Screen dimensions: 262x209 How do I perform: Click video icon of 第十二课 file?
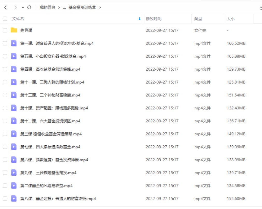click(14, 121)
